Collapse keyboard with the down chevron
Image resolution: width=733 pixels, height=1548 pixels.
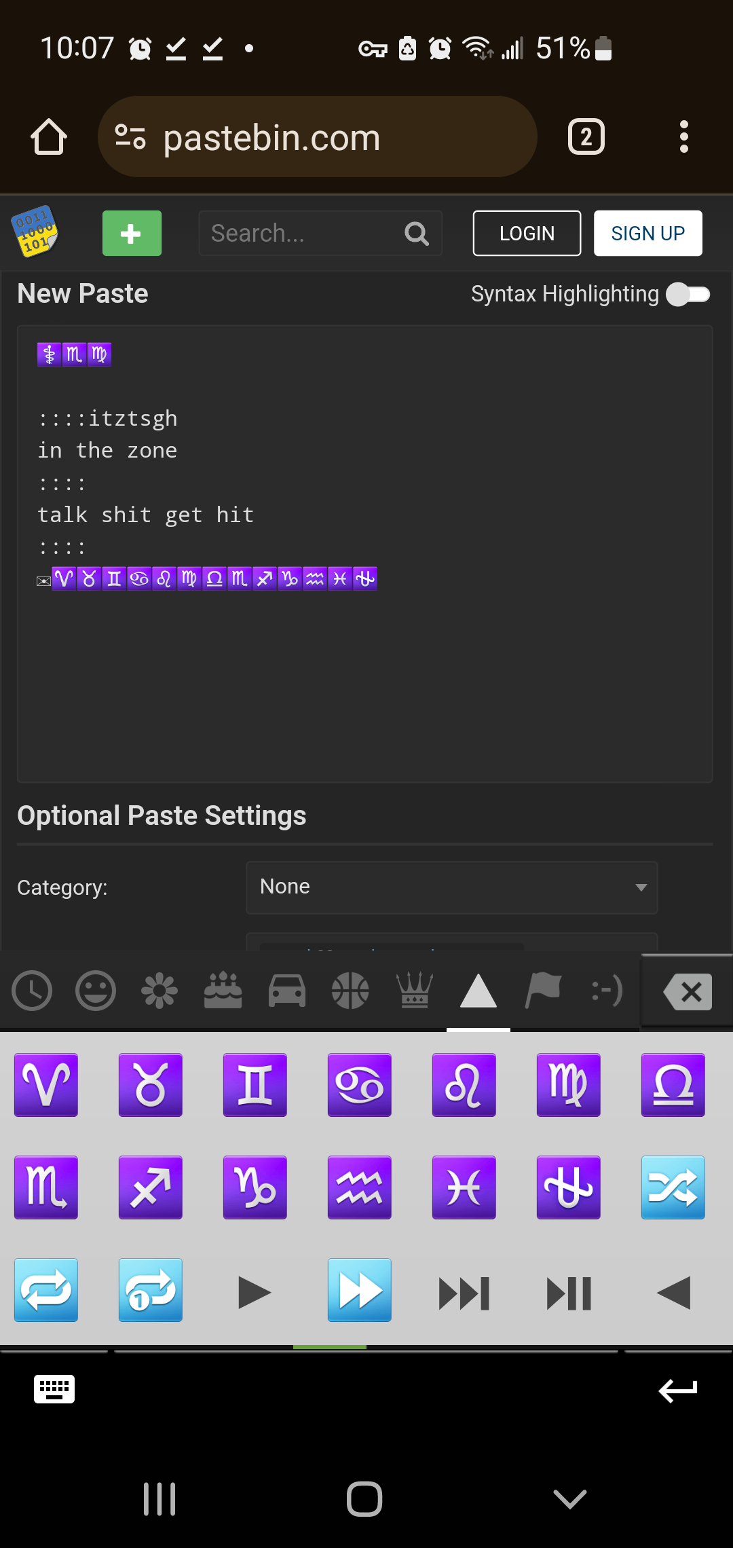(x=570, y=1498)
